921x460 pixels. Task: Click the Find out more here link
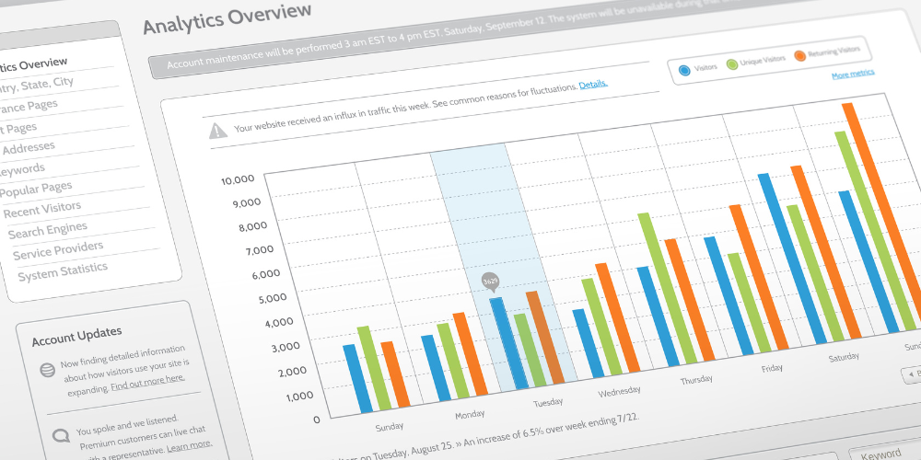[x=148, y=378]
